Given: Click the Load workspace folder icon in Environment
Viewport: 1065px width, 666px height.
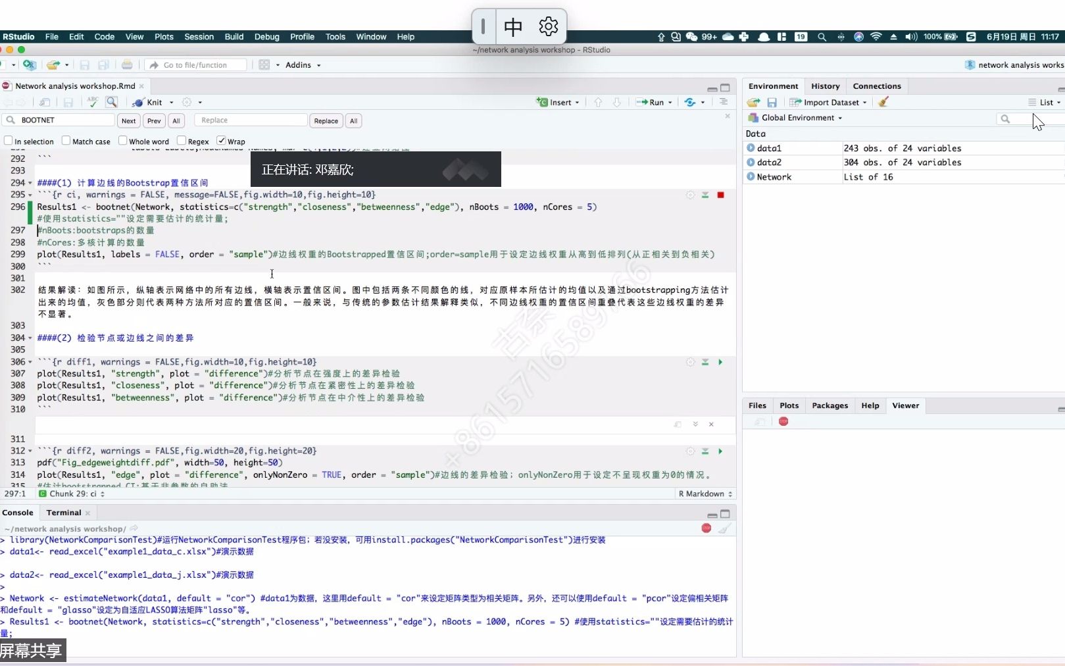Looking at the screenshot, I should pos(754,102).
